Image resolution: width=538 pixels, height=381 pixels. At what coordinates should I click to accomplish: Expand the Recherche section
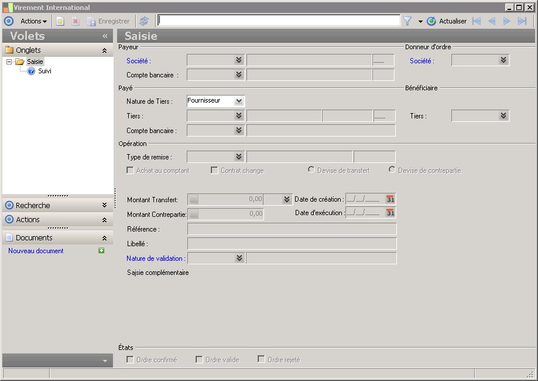coord(104,205)
